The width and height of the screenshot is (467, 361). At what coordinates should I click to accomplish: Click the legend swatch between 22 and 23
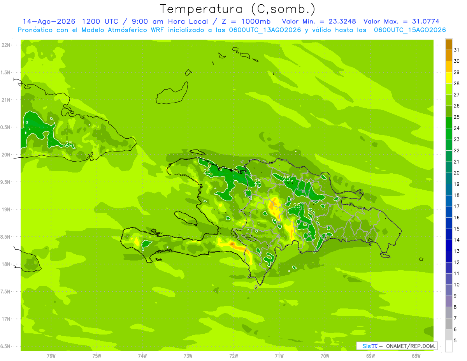(x=449, y=145)
